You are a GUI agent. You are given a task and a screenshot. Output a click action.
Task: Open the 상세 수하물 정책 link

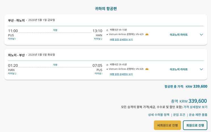[x=158, y=115]
